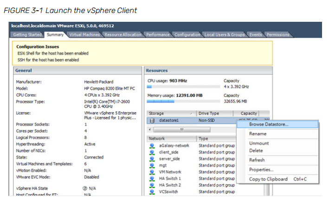Select the HA Switch 2 name

click(170, 186)
